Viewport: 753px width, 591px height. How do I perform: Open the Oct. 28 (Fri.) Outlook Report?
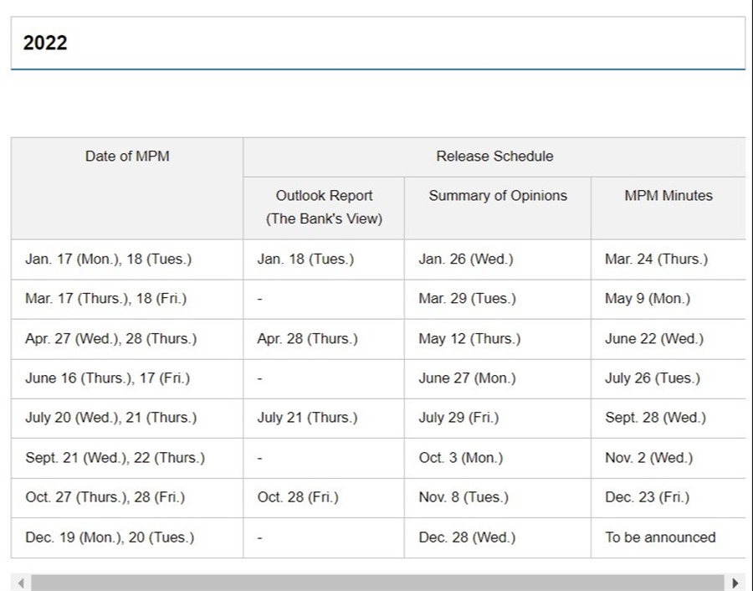coord(298,497)
